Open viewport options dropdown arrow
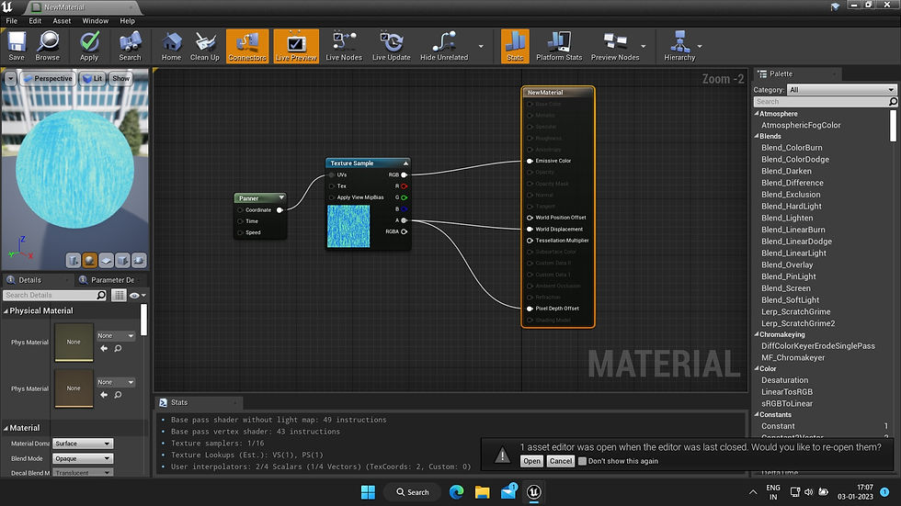 click(x=11, y=79)
